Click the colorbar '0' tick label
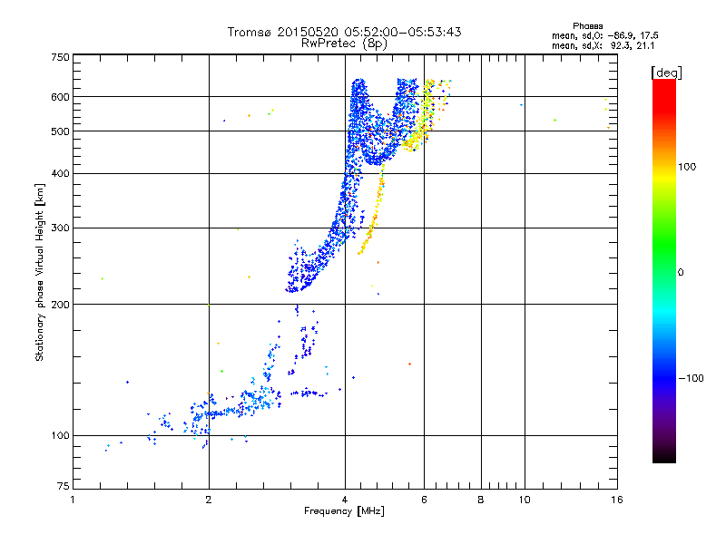The height and width of the screenshot is (544, 726). (x=681, y=273)
